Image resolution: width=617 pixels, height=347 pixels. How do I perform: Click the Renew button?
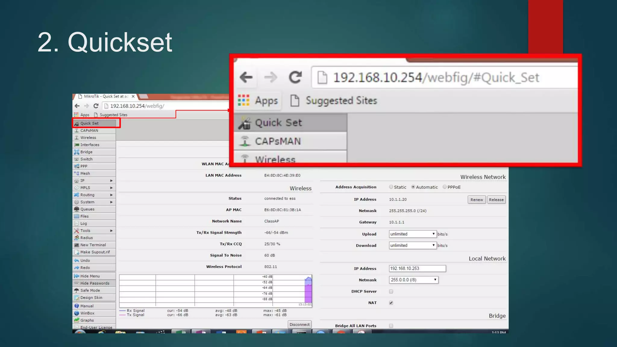click(477, 200)
